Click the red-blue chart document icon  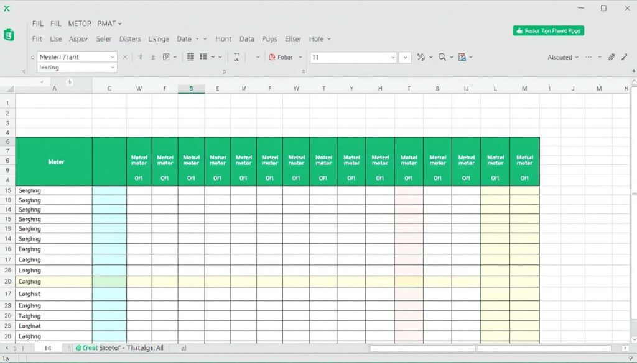coord(462,57)
